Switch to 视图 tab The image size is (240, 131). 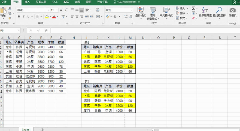[x=89, y=2]
